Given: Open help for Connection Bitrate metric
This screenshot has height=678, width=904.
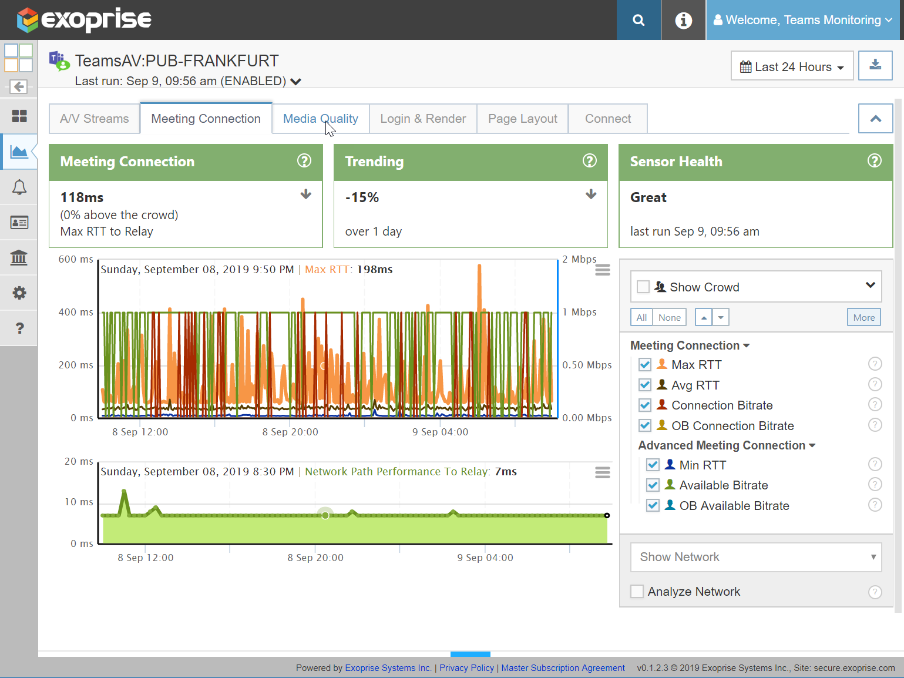Looking at the screenshot, I should (x=875, y=405).
